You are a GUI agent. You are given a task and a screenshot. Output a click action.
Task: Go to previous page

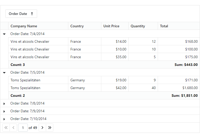[13, 128]
